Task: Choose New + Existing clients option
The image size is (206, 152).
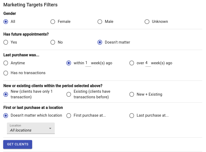Action: point(132,94)
